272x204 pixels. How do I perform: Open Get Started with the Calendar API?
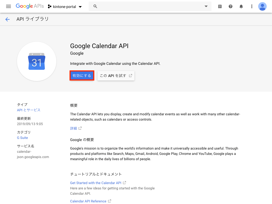pyautogui.click(x=96, y=183)
